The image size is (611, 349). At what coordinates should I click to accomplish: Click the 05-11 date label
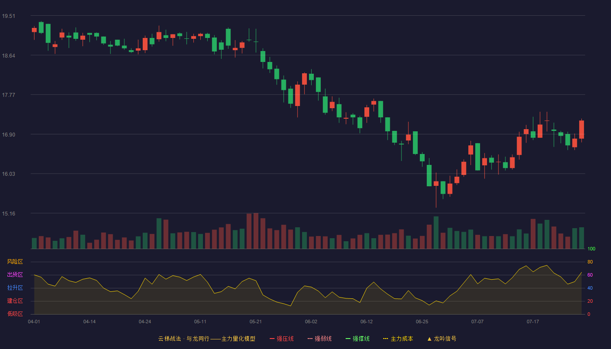[200, 322]
